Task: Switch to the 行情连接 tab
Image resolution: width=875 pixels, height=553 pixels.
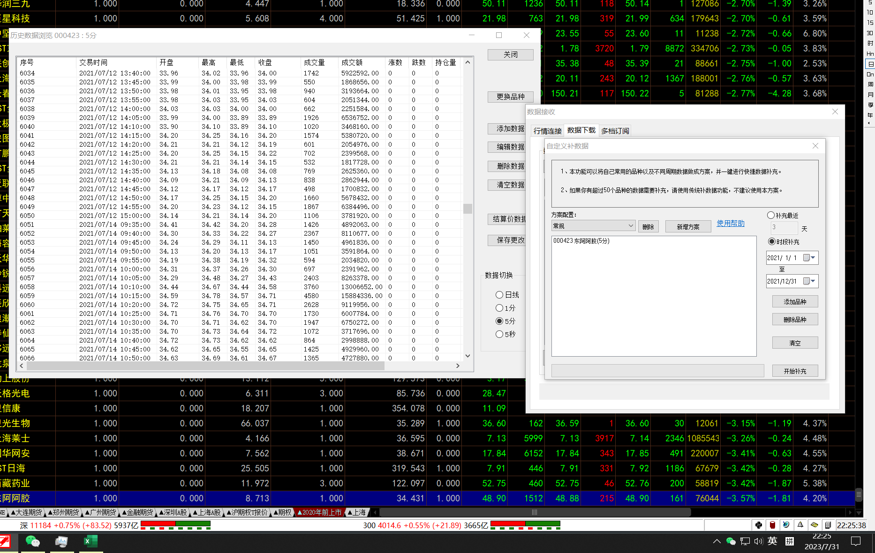Action: (548, 131)
